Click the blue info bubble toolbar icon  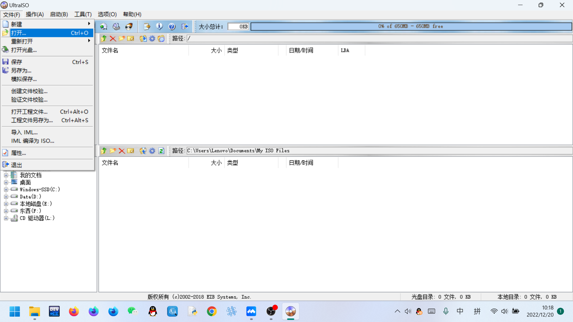coord(159,27)
